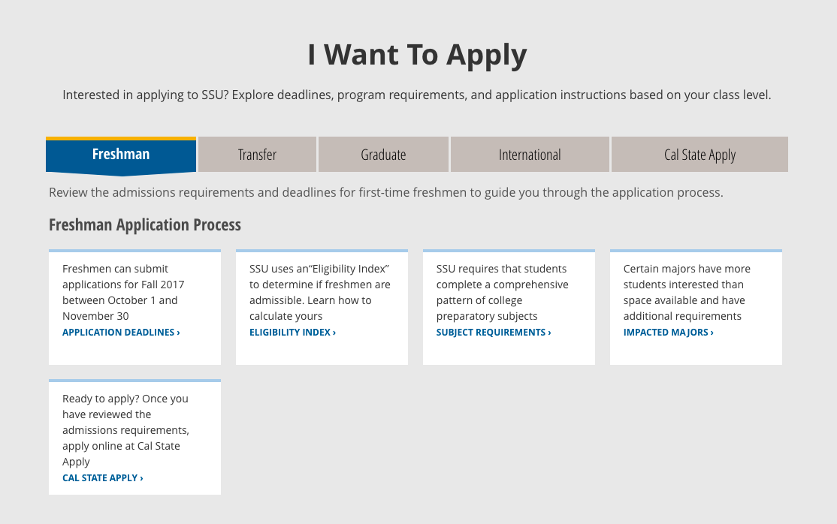Image resolution: width=837 pixels, height=524 pixels.
Task: Click the 'I Want To Apply' heading
Action: tap(418, 55)
